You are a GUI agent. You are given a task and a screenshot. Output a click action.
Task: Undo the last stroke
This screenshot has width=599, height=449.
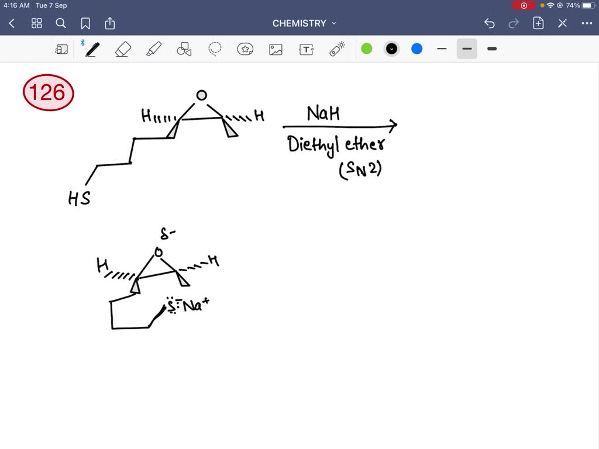tap(490, 23)
